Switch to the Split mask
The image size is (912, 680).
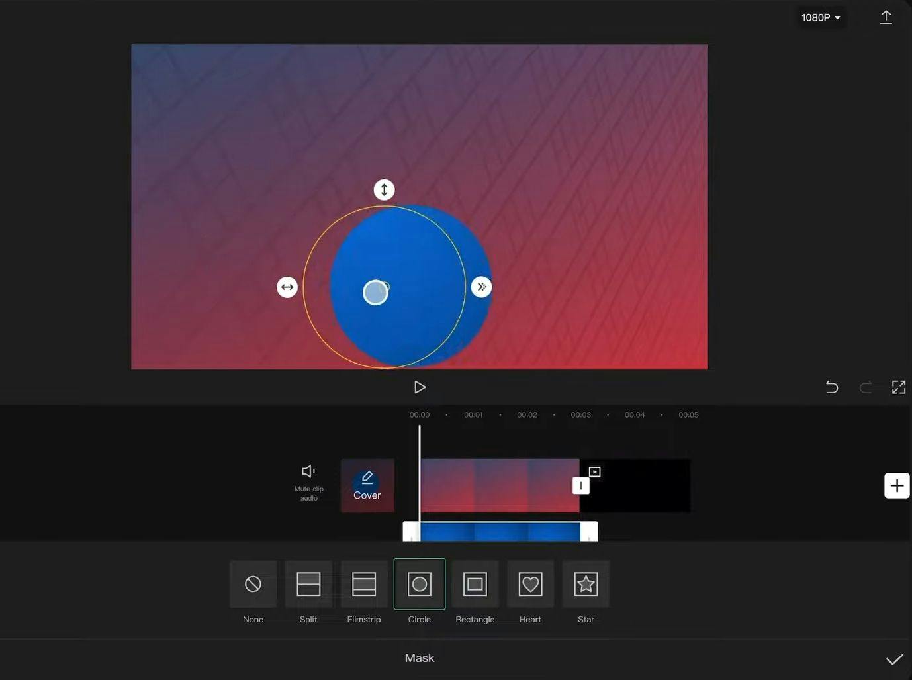coord(308,584)
